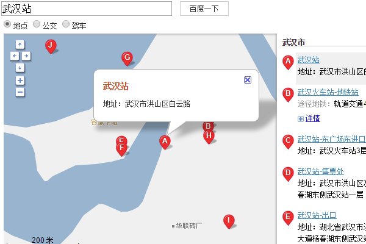Screen dimensions: 366x244
Task: Click marker A icon in results list
Action: click(x=288, y=62)
